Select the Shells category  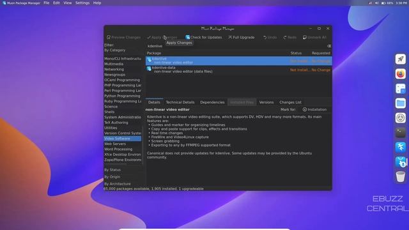109,112
